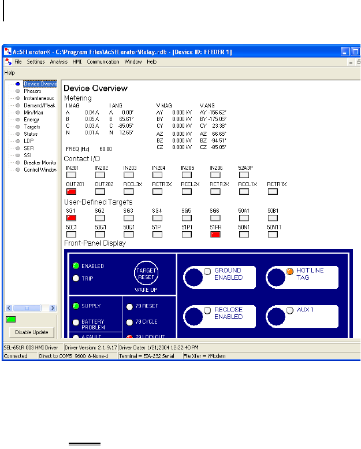Viewport: 361px width, 449px height.
Task: Push the HOT LINE TAG front-panel button
Action: coord(276,277)
